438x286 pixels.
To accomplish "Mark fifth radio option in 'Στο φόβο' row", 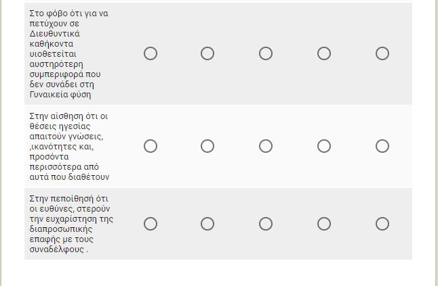I will click(382, 53).
